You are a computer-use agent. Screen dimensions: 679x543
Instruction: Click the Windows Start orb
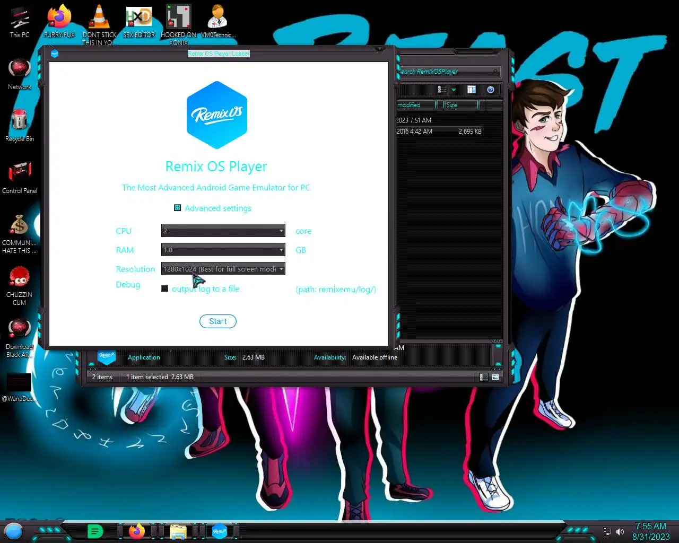(x=14, y=531)
